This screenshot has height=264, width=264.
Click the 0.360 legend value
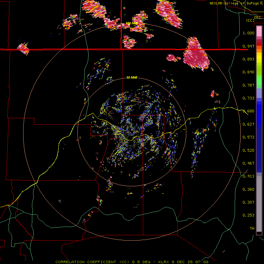[x=248, y=189]
